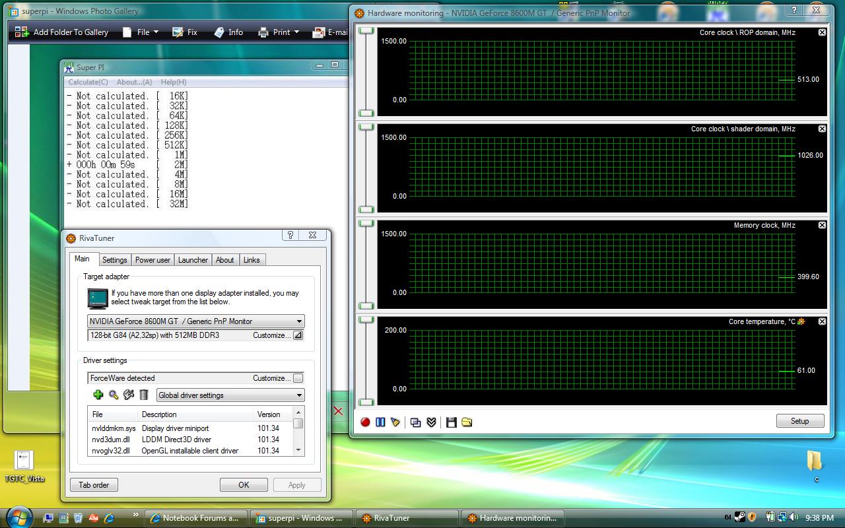Click the red X delete icon in Photo Gallery

click(x=339, y=411)
